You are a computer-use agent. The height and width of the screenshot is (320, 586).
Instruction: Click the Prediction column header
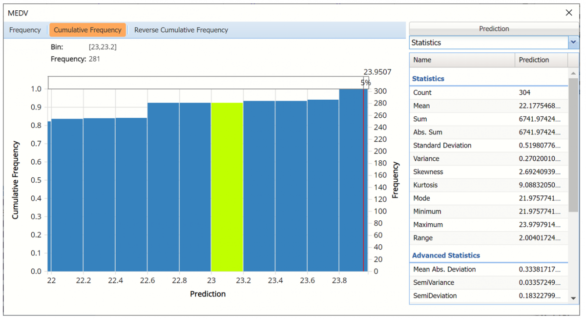541,60
